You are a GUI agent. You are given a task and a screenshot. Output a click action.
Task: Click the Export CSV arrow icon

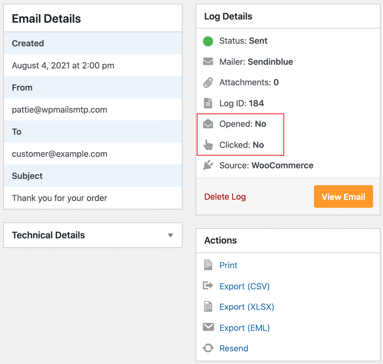(208, 286)
